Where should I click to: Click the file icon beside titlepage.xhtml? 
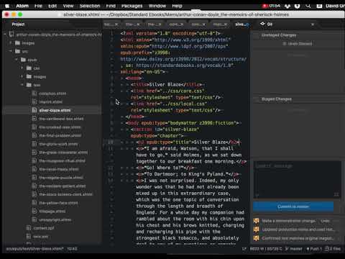[34, 212]
